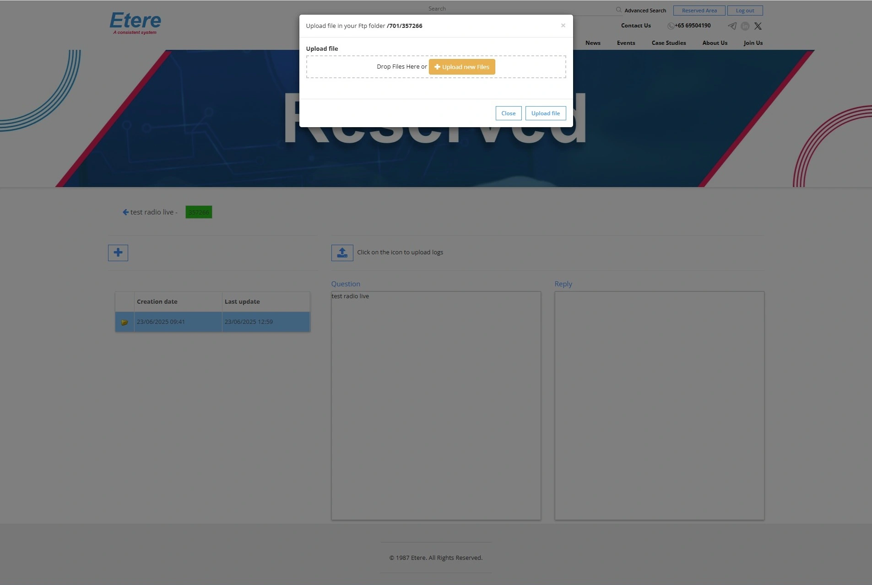Click the green 357266 ticket badge
This screenshot has width=872, height=585.
[x=199, y=212]
